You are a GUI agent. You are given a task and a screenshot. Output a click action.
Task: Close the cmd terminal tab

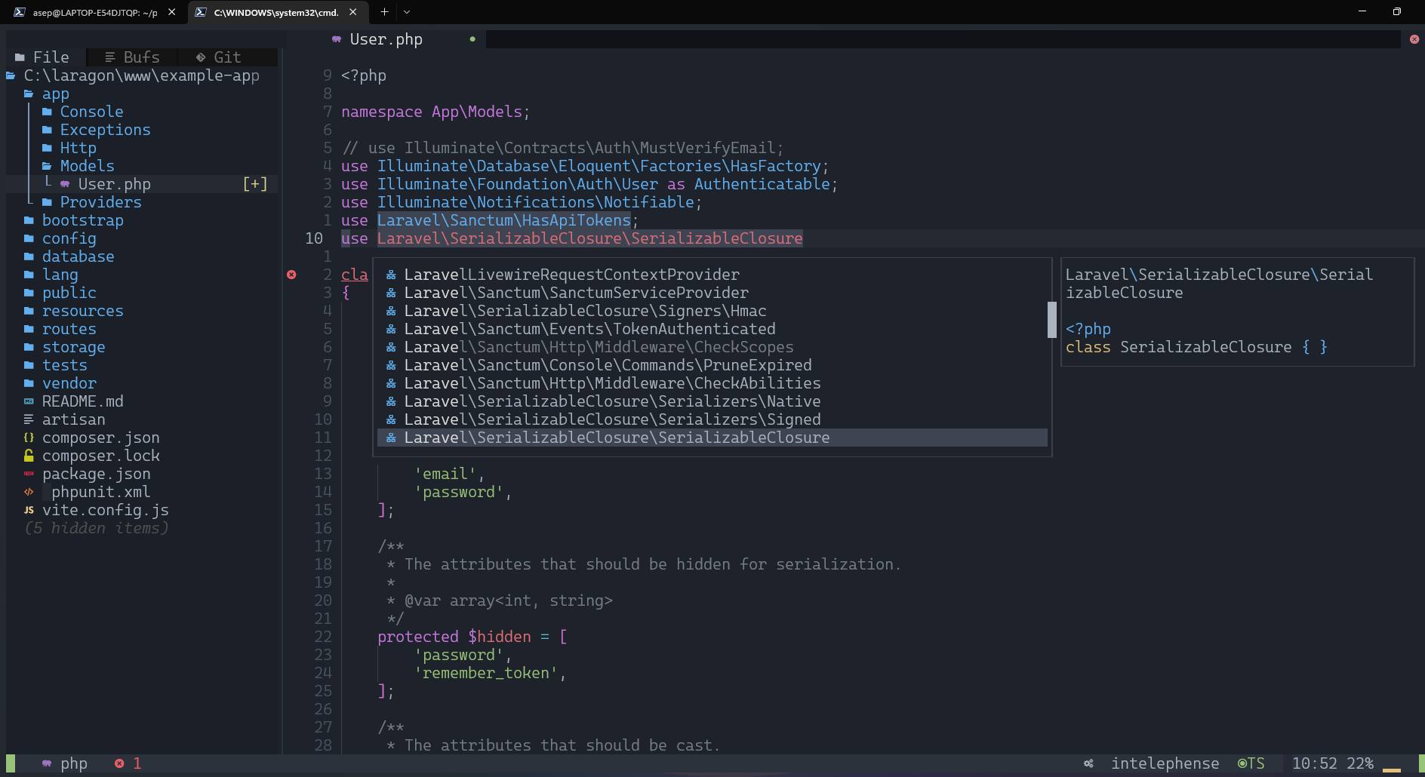point(353,12)
